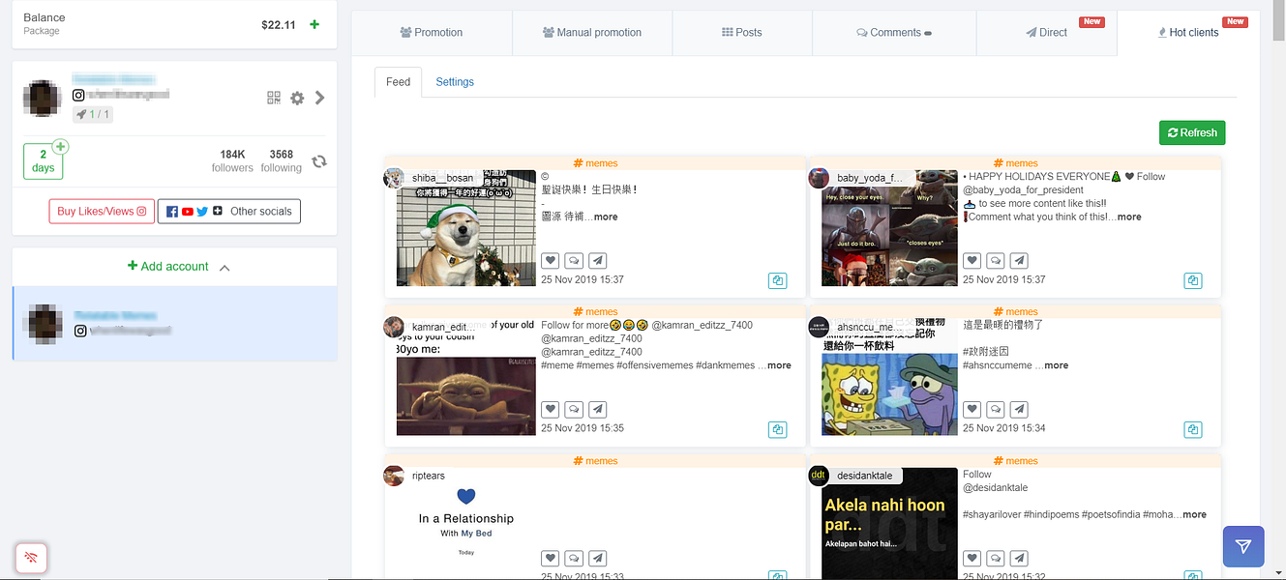Send a direct message for desidanktale post
Viewport: 1286px width, 580px height.
click(x=1020, y=558)
